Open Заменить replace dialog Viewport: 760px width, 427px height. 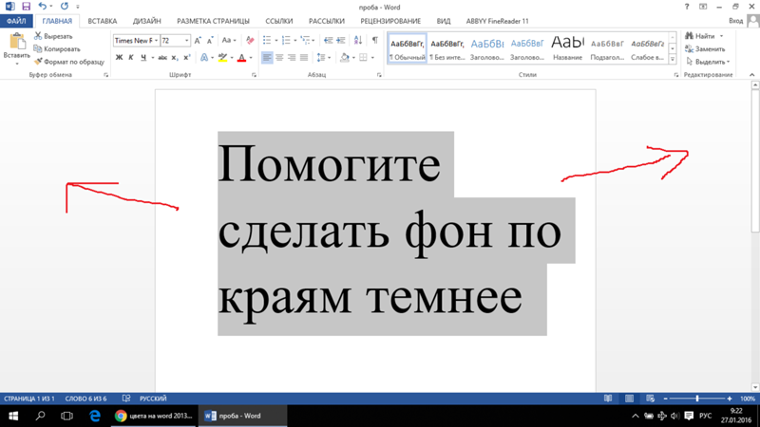(705, 49)
